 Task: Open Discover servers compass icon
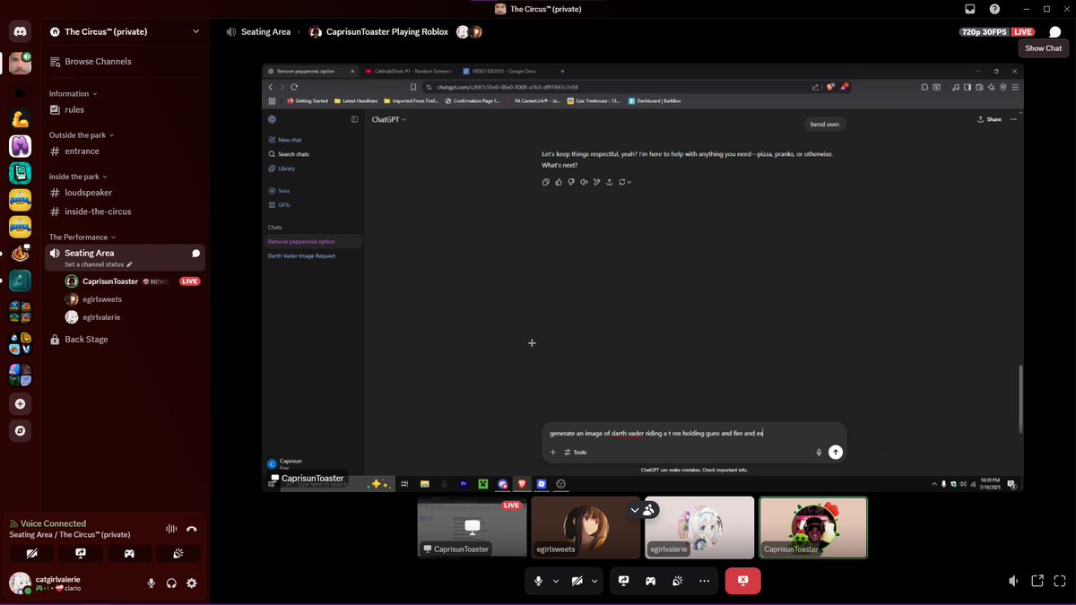[20, 431]
